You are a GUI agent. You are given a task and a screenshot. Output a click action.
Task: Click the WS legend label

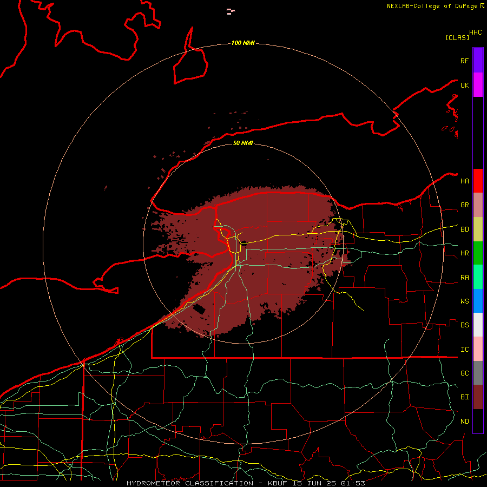(x=464, y=301)
